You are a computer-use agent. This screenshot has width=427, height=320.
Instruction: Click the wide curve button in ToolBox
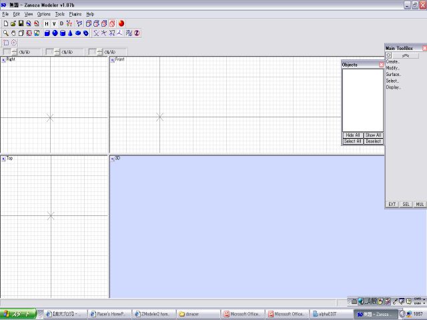pyautogui.click(x=406, y=55)
